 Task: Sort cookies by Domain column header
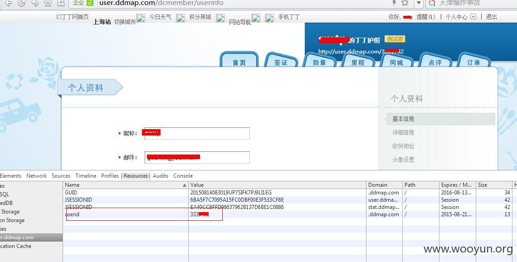coord(385,185)
